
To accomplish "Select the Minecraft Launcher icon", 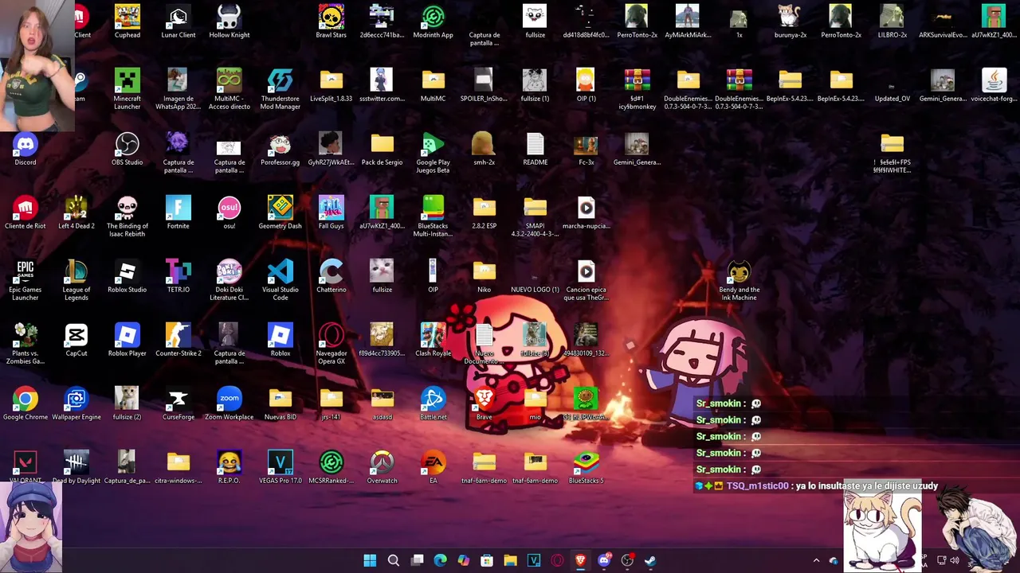I will coord(127,89).
